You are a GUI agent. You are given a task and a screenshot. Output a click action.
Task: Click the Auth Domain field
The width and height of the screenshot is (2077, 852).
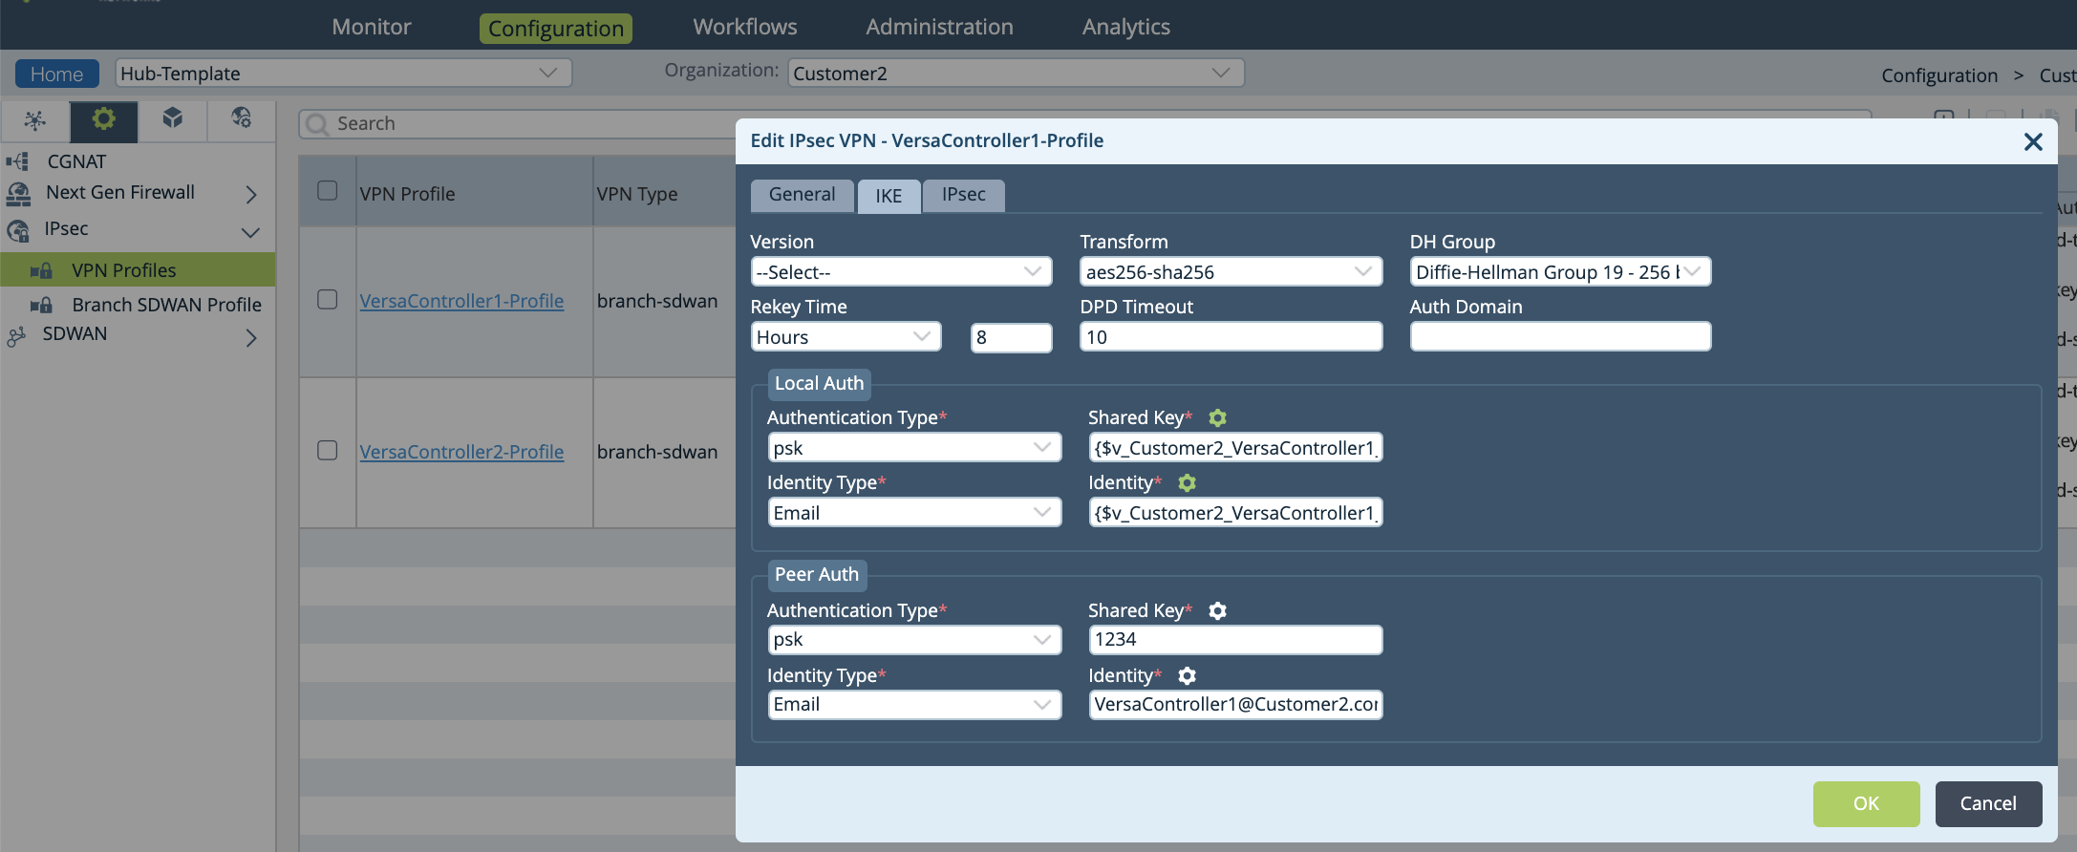(x=1560, y=336)
